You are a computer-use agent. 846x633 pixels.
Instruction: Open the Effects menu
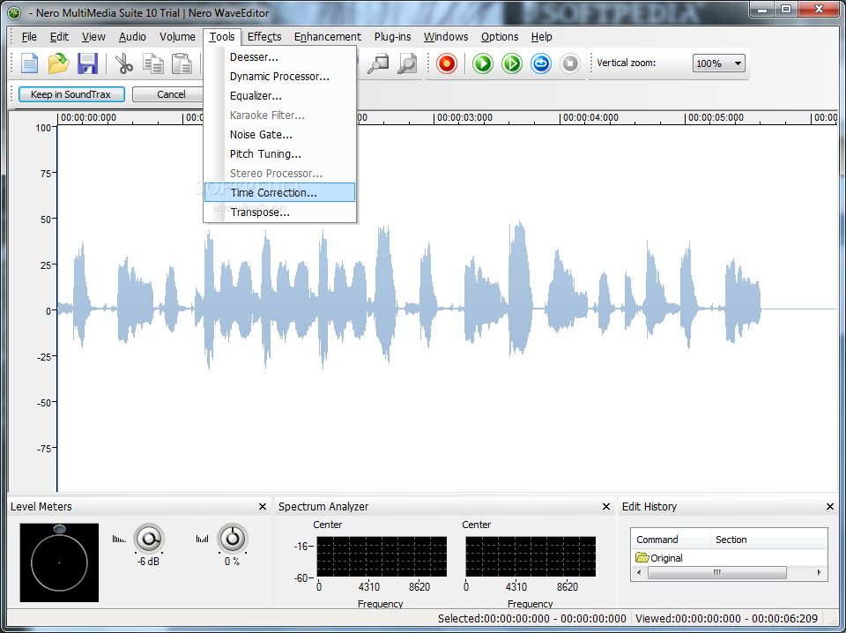pos(264,37)
